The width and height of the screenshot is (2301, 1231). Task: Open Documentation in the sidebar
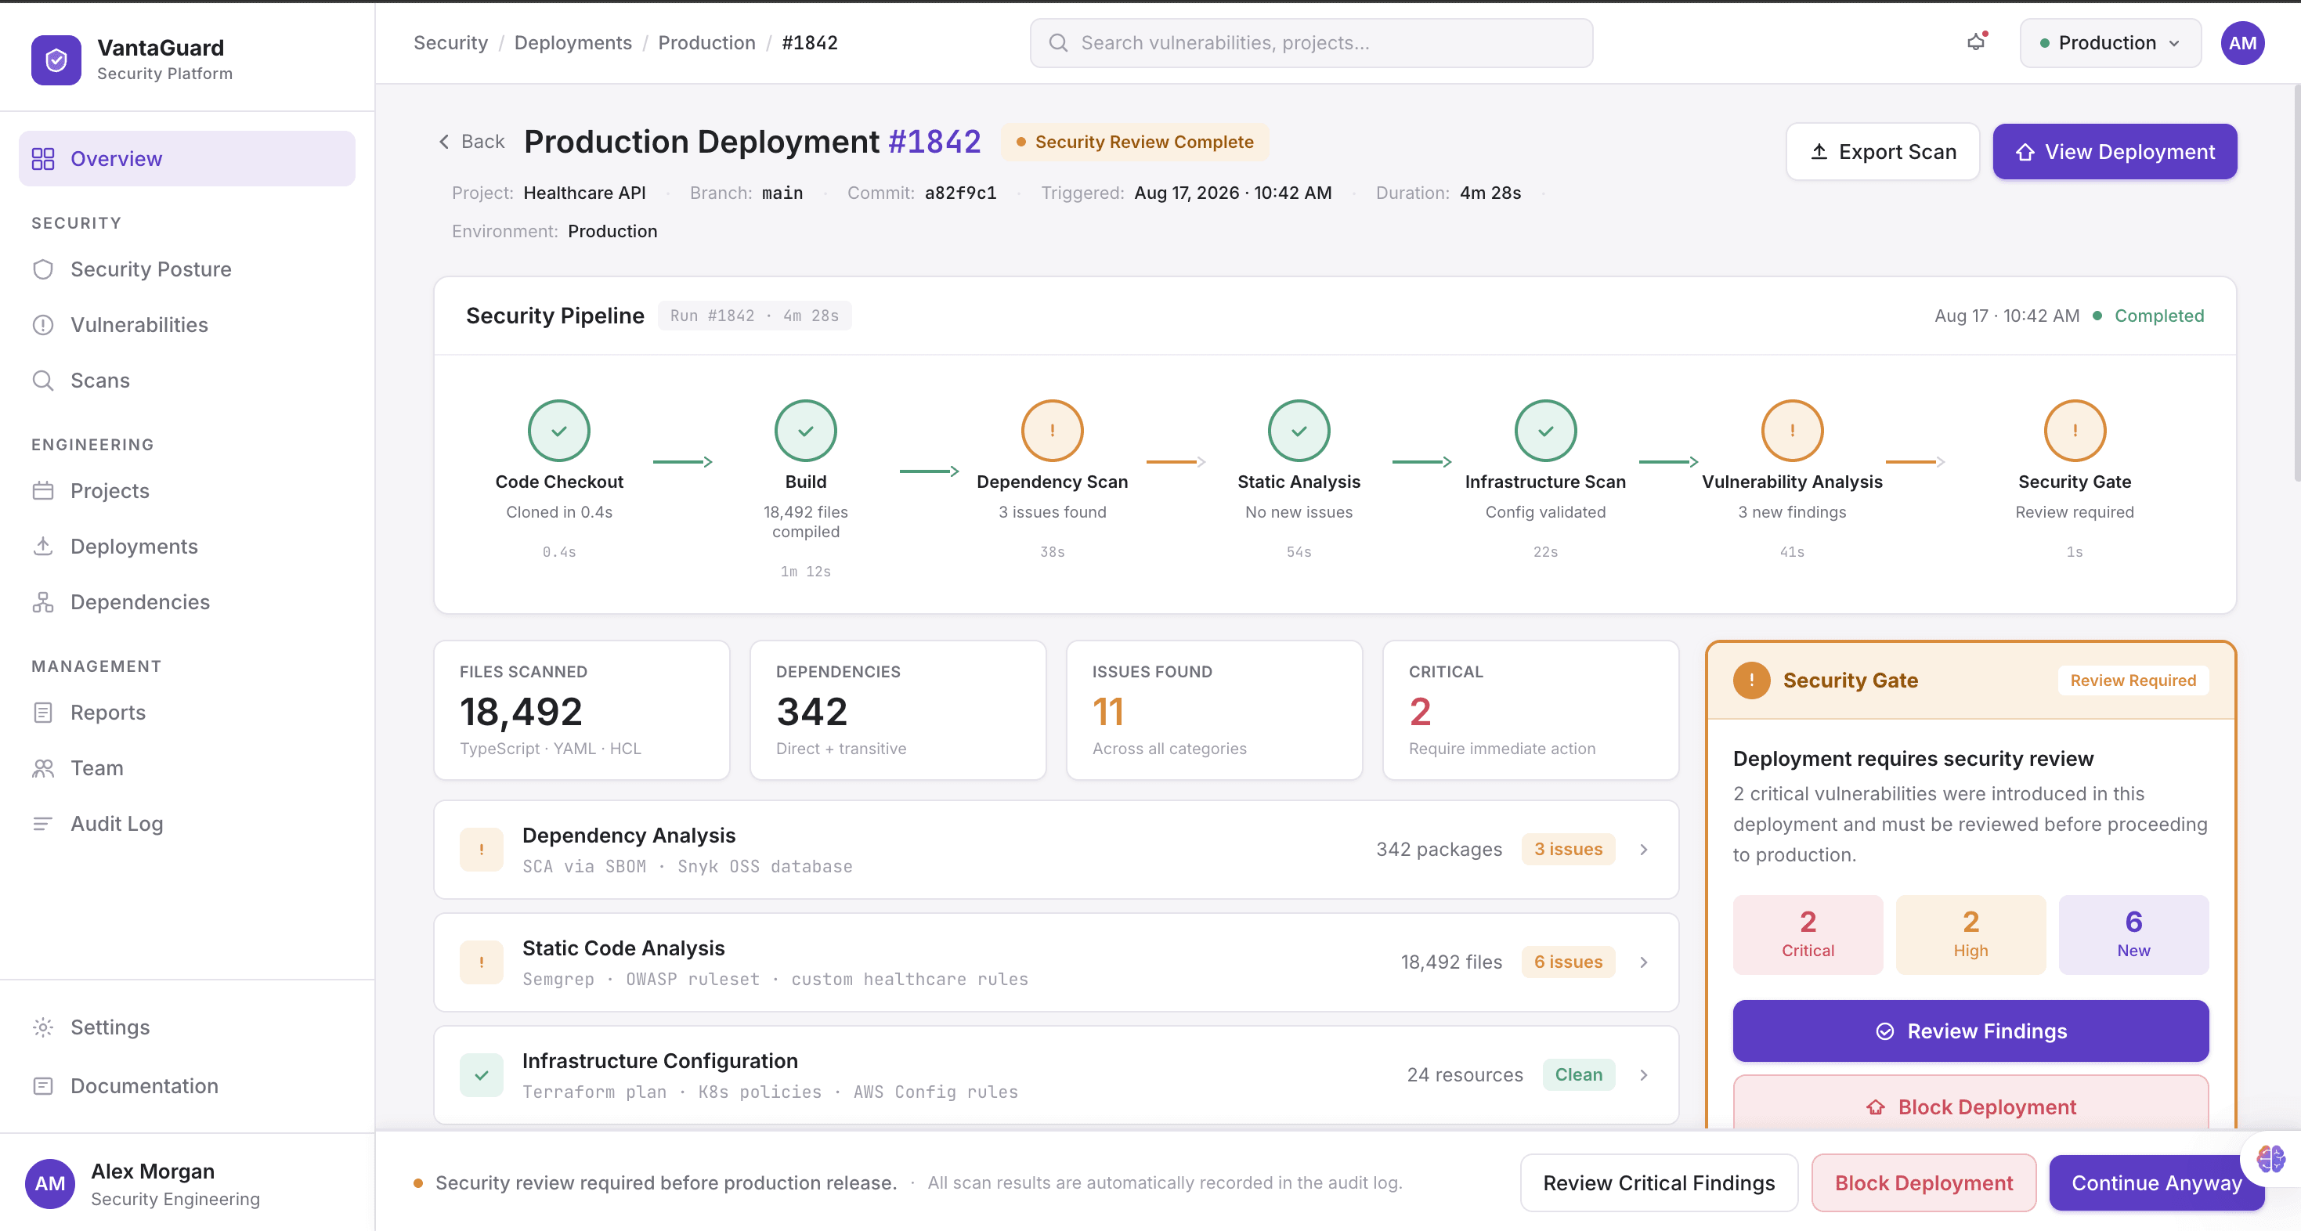pyautogui.click(x=186, y=1086)
